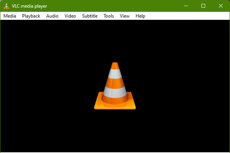Minimize the VLC media player window
230x153 pixels.
[x=186, y=6]
